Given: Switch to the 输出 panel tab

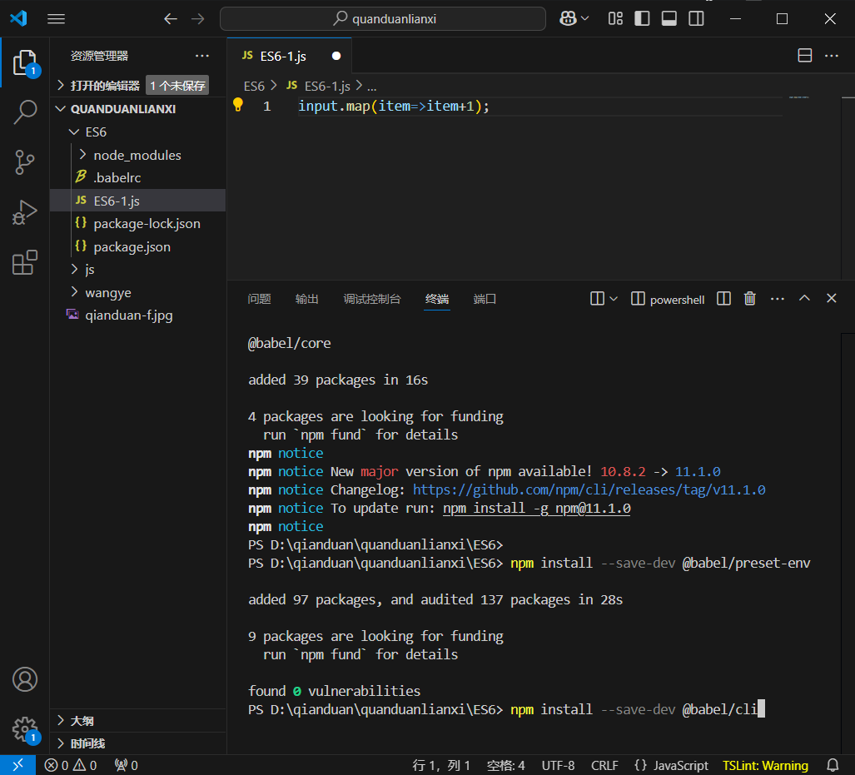Looking at the screenshot, I should [306, 299].
